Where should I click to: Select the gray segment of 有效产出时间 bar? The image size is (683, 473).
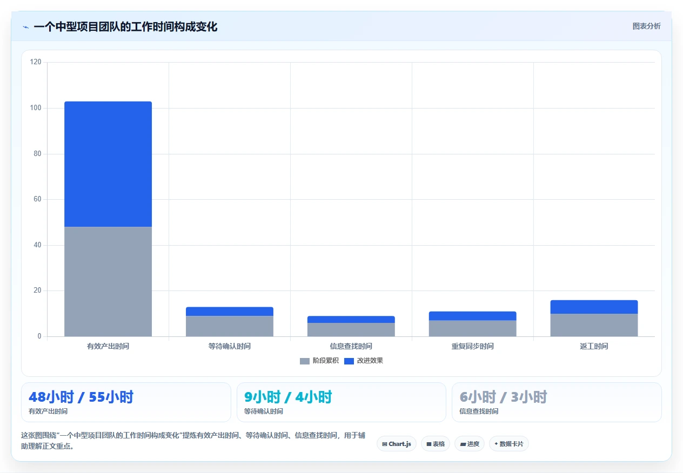108,281
